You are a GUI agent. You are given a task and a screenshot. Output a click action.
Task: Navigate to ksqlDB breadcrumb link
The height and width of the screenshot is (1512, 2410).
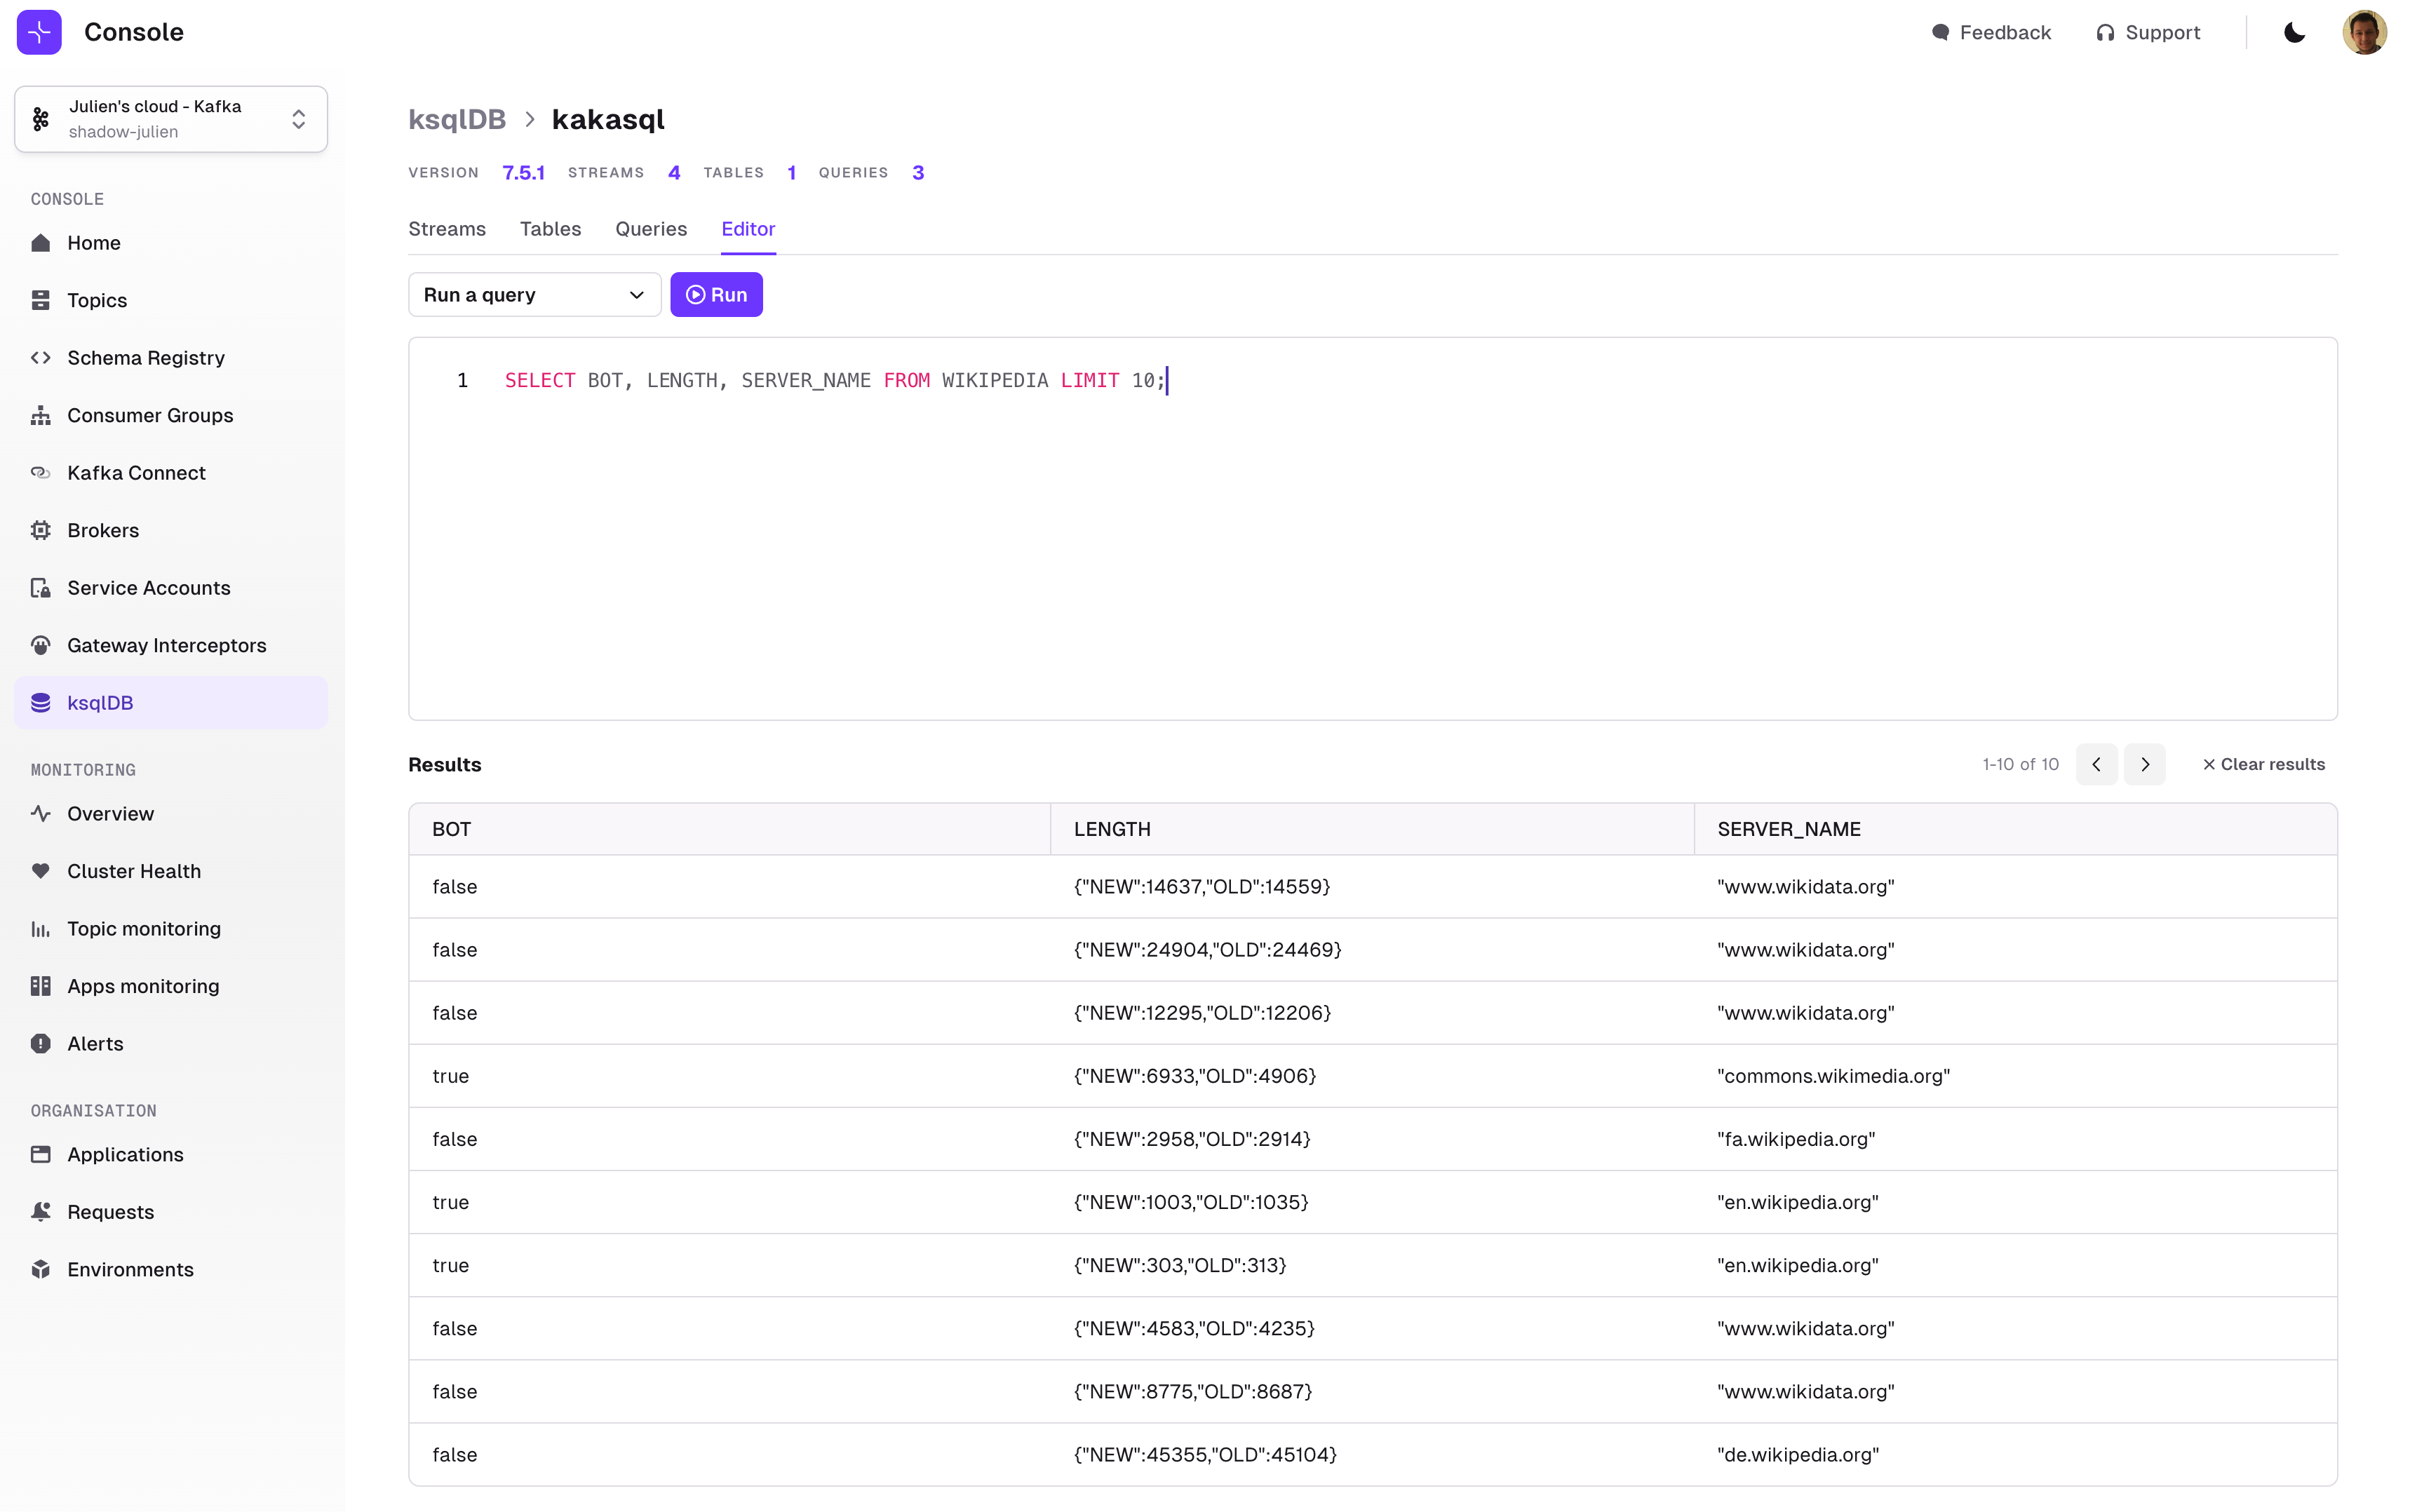(457, 119)
